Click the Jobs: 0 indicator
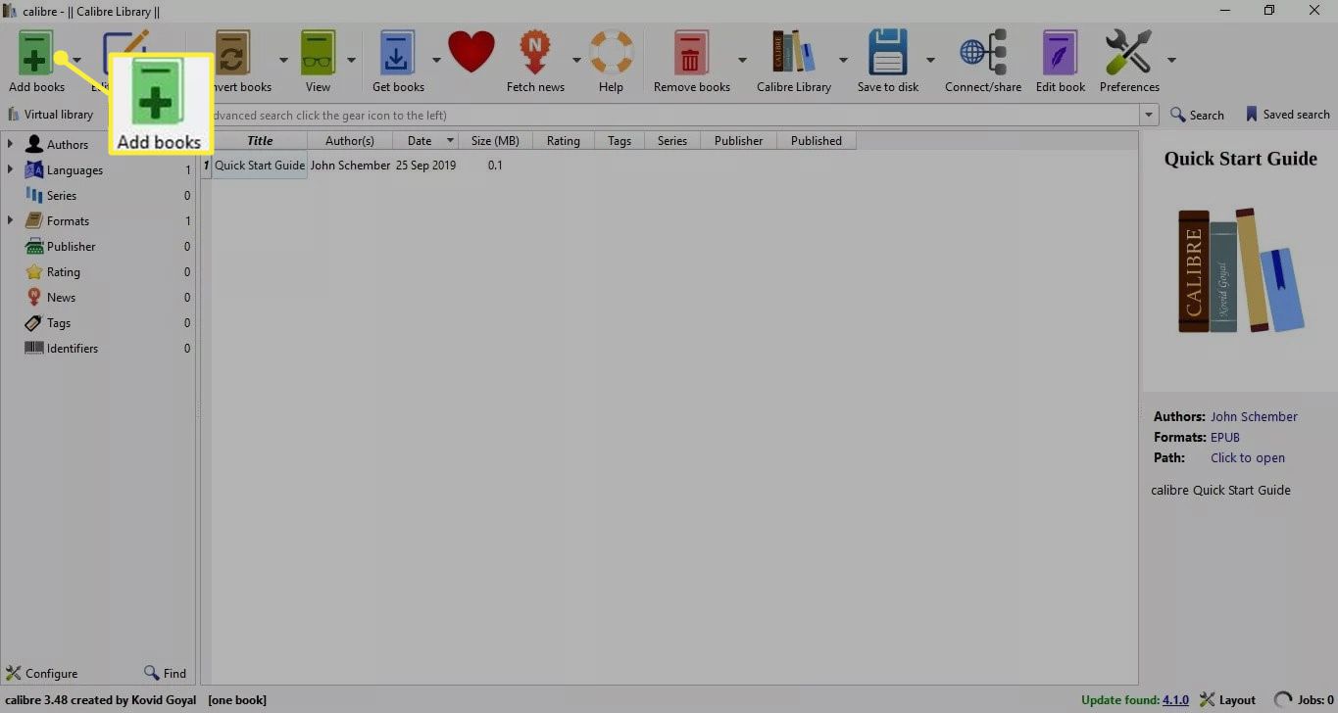1338x713 pixels. pyautogui.click(x=1304, y=700)
